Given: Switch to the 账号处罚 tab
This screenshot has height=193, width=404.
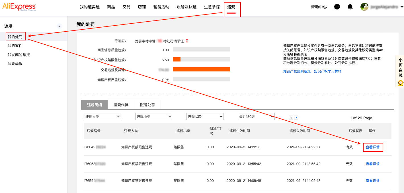Looking at the screenshot, I should (147, 105).
